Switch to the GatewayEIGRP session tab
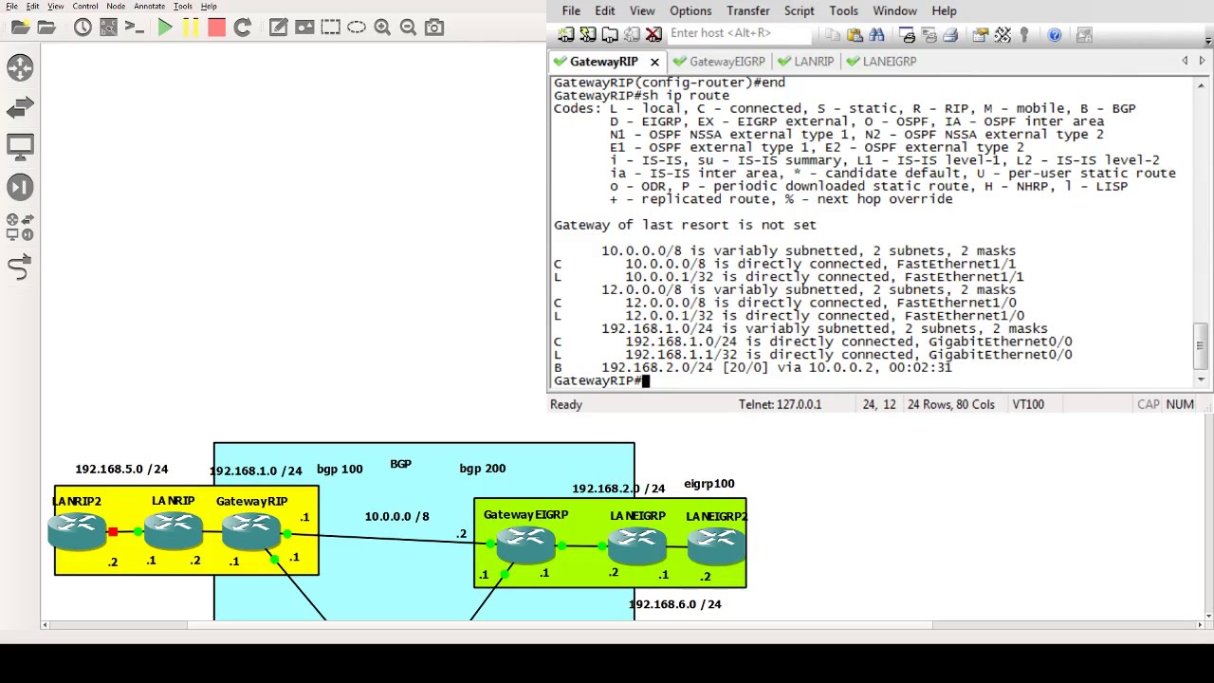This screenshot has height=683, width=1214. pyautogui.click(x=720, y=61)
